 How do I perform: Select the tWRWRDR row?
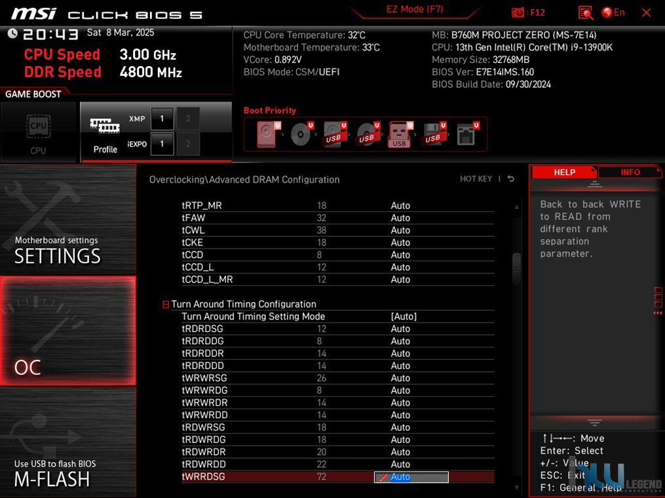(338, 402)
